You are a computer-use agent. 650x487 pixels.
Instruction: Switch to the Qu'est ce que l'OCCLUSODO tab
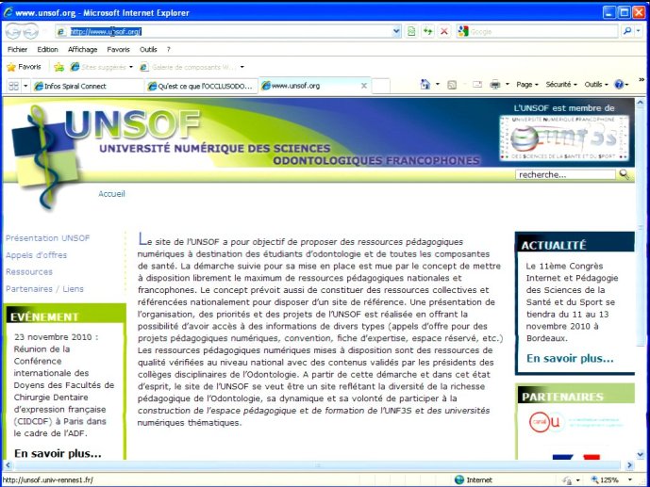(x=201, y=86)
